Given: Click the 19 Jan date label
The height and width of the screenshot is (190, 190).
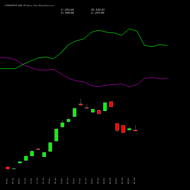Looking at the screenshot, I should click(49, 181).
